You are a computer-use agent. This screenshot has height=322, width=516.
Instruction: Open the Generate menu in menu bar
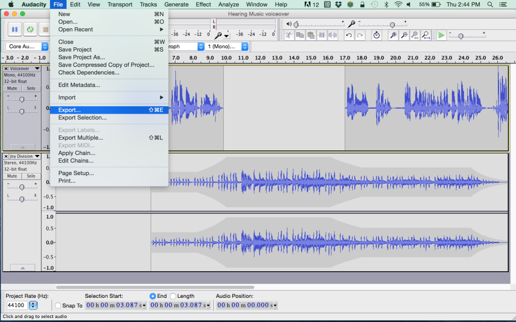click(x=176, y=5)
